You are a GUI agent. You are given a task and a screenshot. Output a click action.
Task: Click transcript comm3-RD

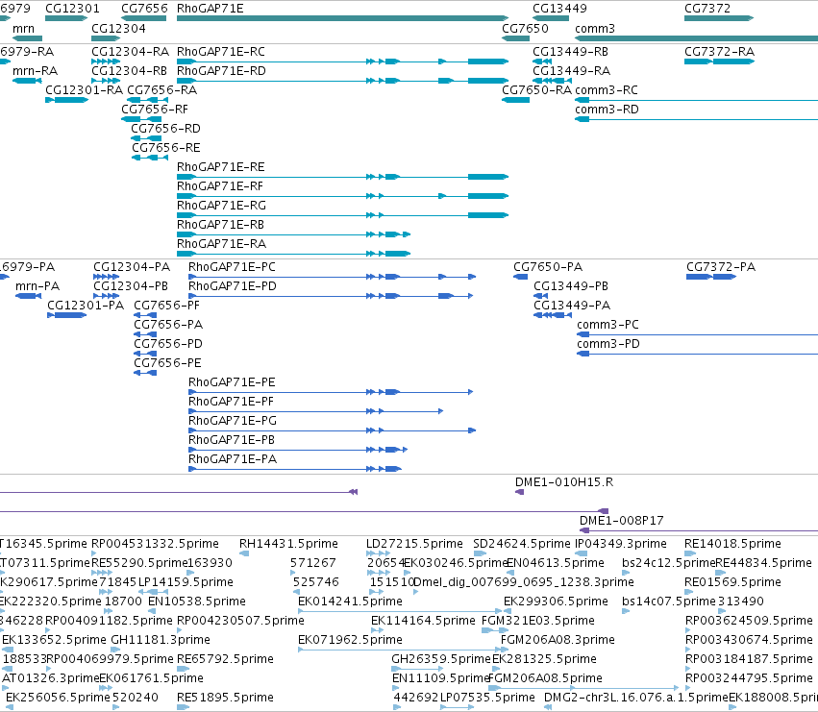tap(697, 119)
